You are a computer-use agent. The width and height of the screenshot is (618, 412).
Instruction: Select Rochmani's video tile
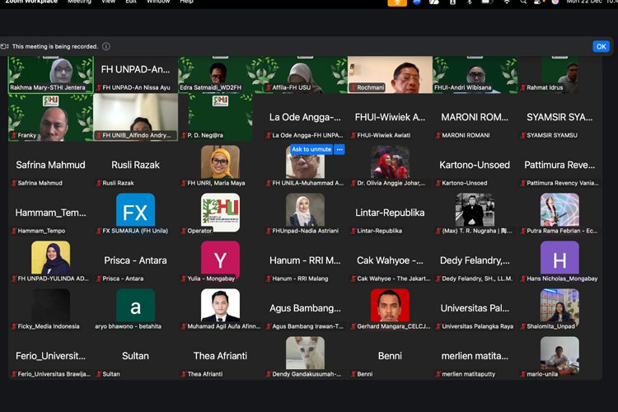pyautogui.click(x=390, y=74)
